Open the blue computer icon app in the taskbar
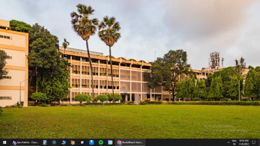 pos(64,142)
